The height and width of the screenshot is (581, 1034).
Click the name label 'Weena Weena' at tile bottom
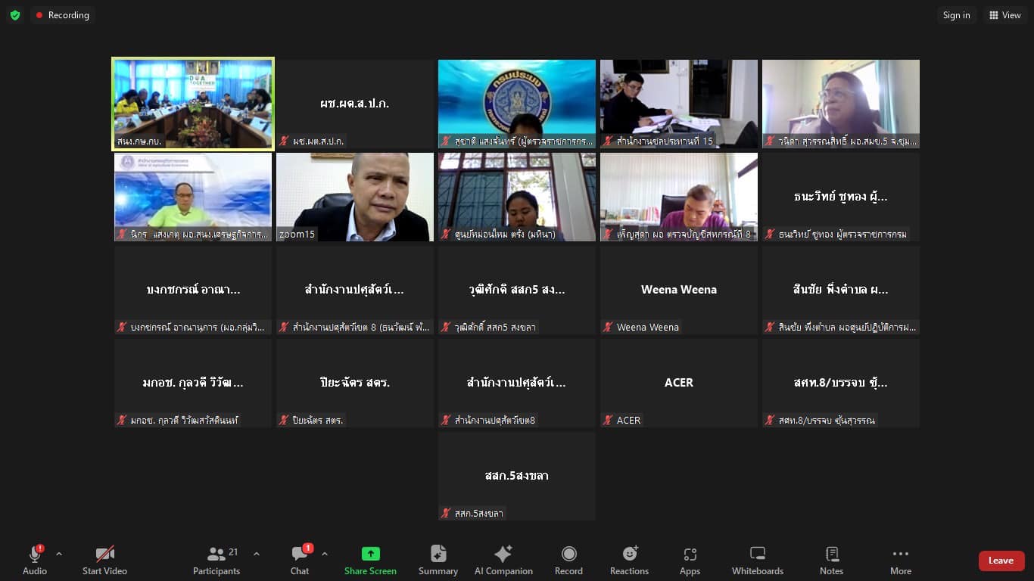click(x=647, y=328)
